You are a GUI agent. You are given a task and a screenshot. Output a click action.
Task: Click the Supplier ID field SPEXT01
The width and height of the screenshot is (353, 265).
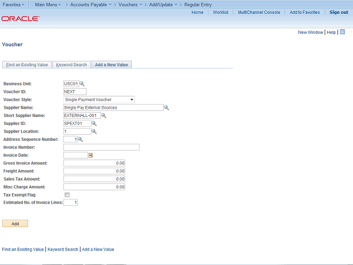tap(77, 124)
